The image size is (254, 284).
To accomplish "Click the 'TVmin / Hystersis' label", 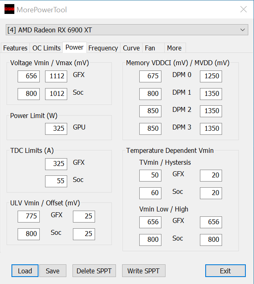I will (x=165, y=162).
